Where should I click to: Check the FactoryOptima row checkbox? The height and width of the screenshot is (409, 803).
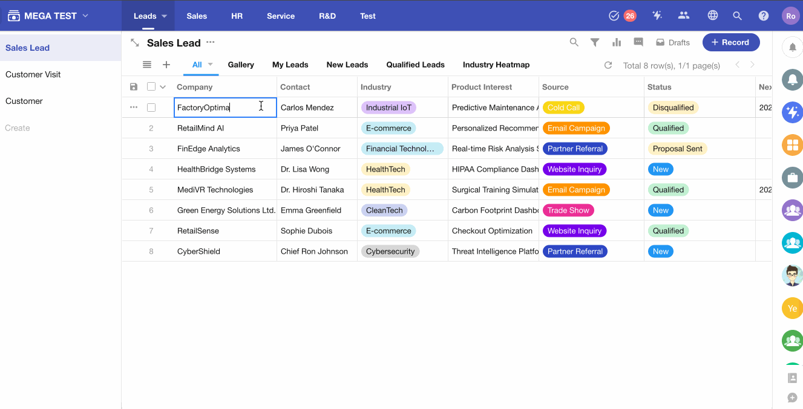151,108
